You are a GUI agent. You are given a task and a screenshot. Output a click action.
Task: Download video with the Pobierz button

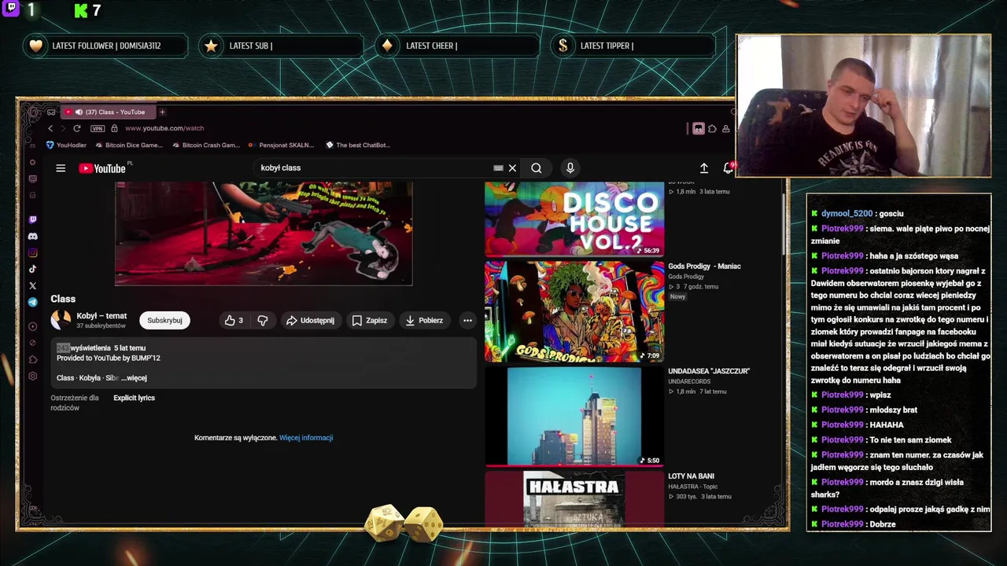tap(424, 320)
